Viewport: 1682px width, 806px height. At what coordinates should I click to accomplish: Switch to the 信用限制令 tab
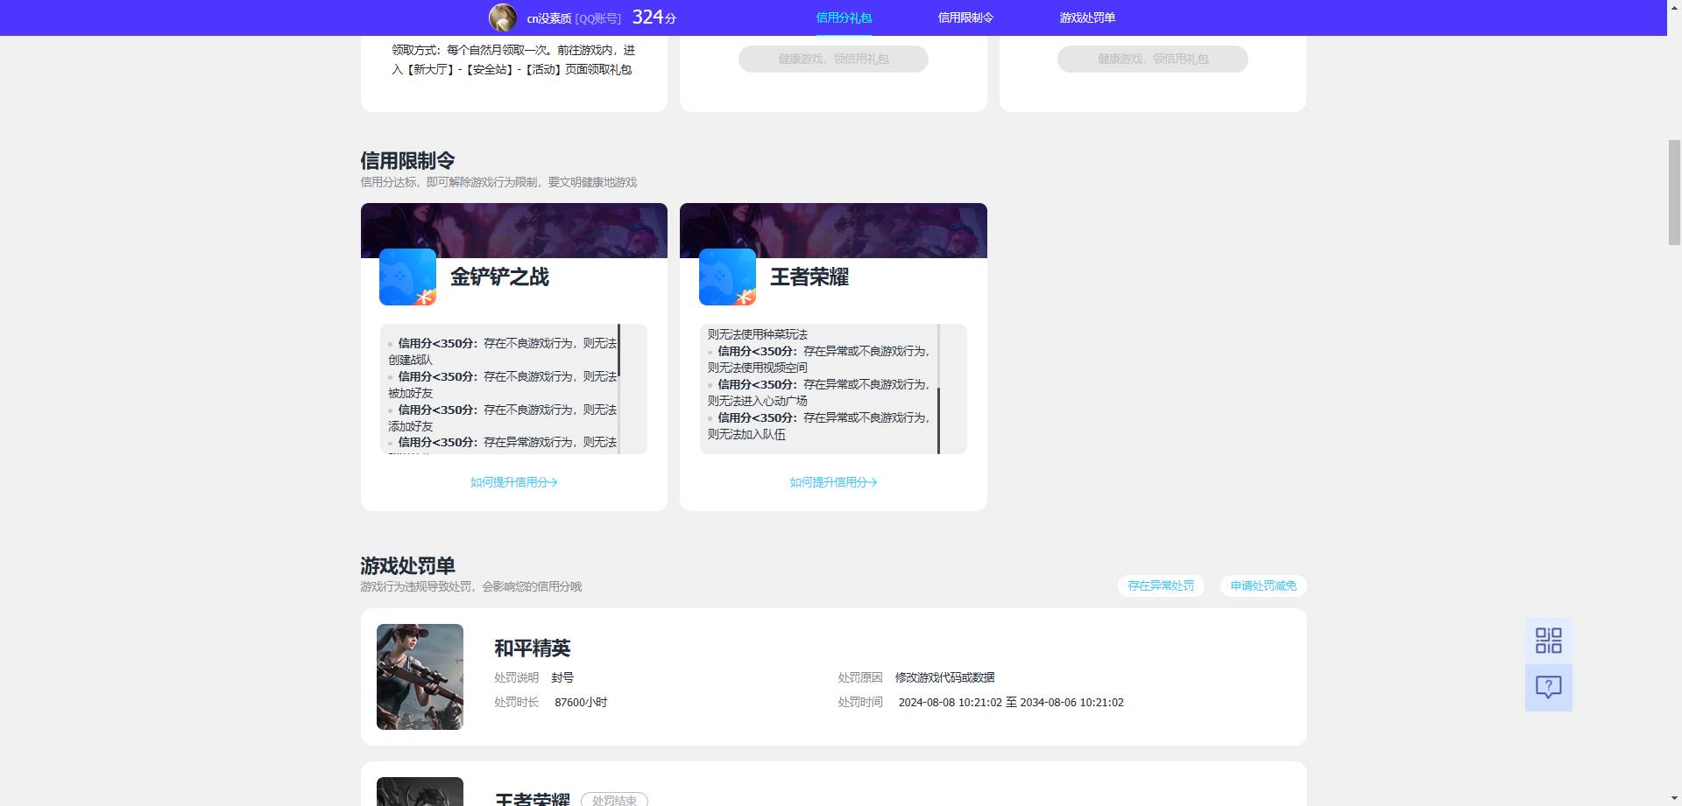point(965,17)
